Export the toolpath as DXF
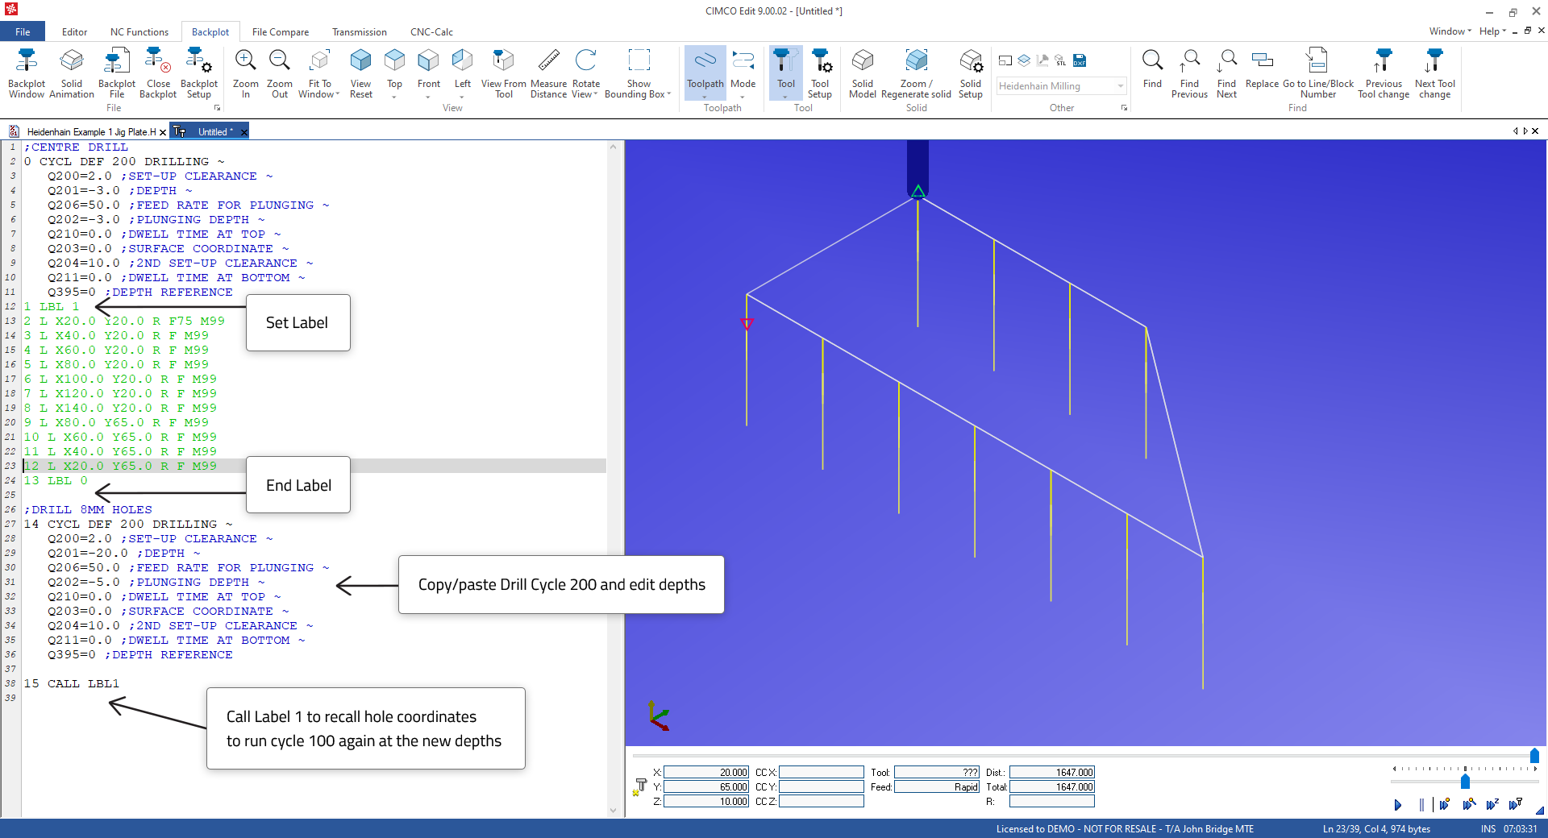 pos(1080,60)
